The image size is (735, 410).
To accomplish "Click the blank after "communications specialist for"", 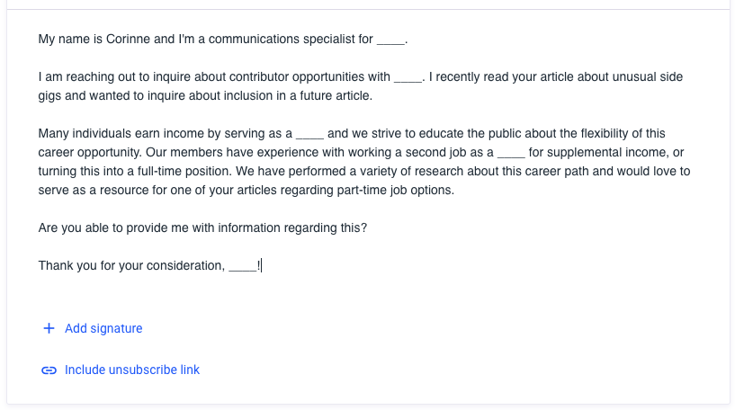I will tap(390, 40).
